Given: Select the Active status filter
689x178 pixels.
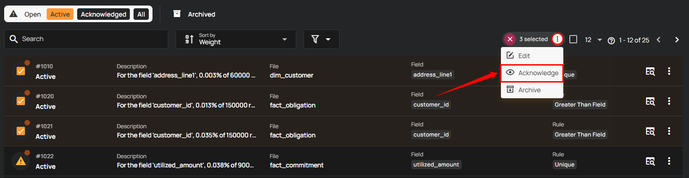Looking at the screenshot, I should 60,14.
